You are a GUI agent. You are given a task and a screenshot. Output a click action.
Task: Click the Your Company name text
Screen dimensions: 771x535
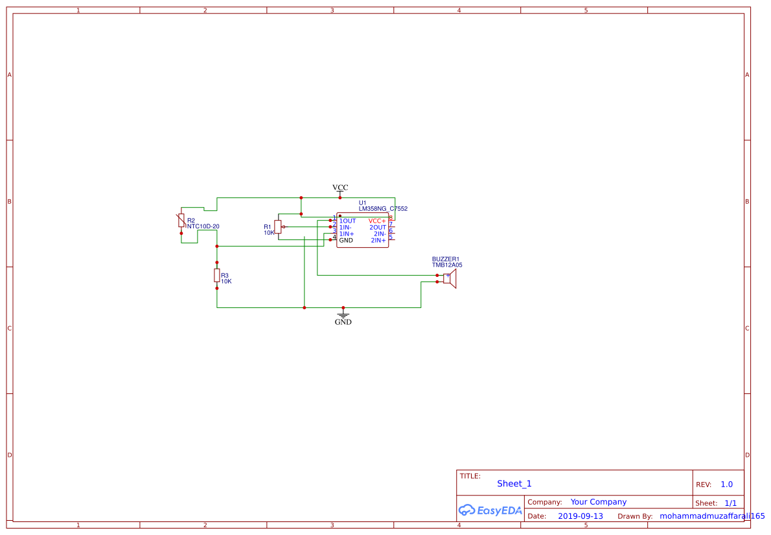pos(598,501)
